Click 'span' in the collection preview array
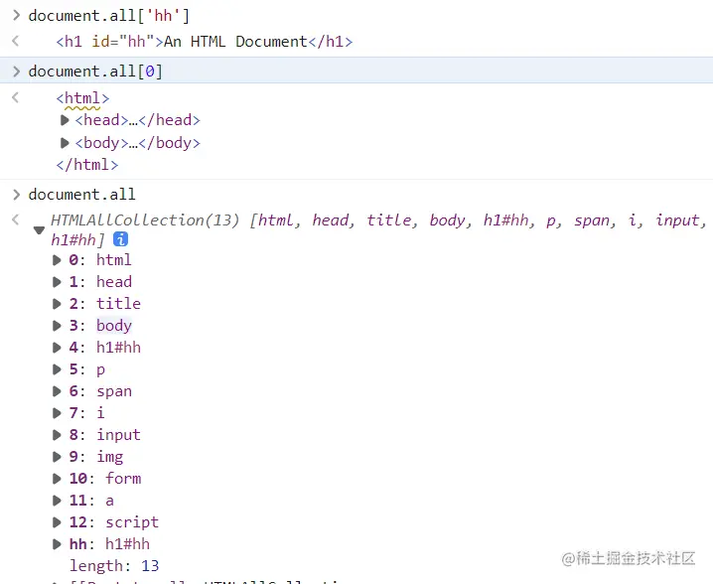 (591, 221)
